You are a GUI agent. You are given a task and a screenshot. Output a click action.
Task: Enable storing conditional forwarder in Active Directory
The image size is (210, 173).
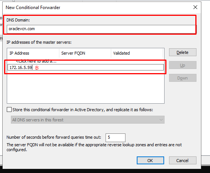(9, 110)
